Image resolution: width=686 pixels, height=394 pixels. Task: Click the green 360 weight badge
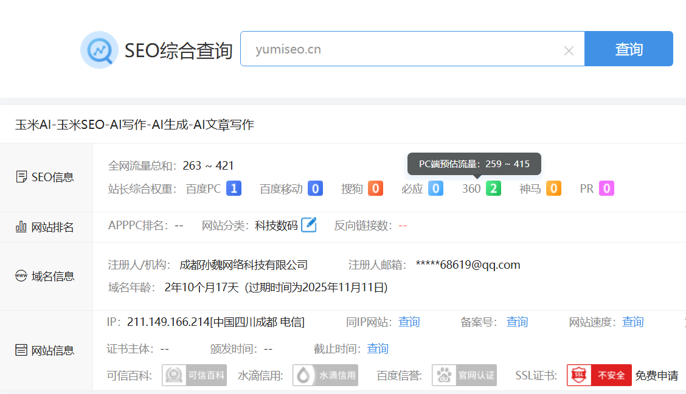coord(493,188)
